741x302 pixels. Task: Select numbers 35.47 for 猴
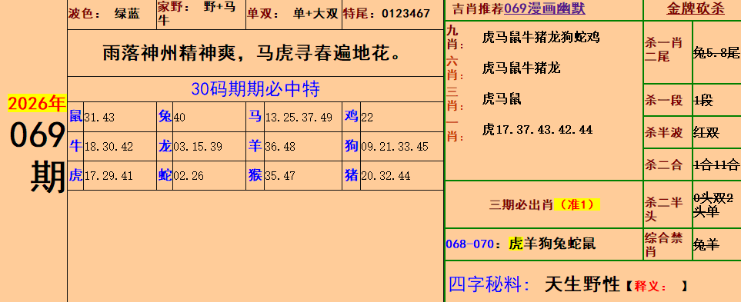(x=280, y=176)
